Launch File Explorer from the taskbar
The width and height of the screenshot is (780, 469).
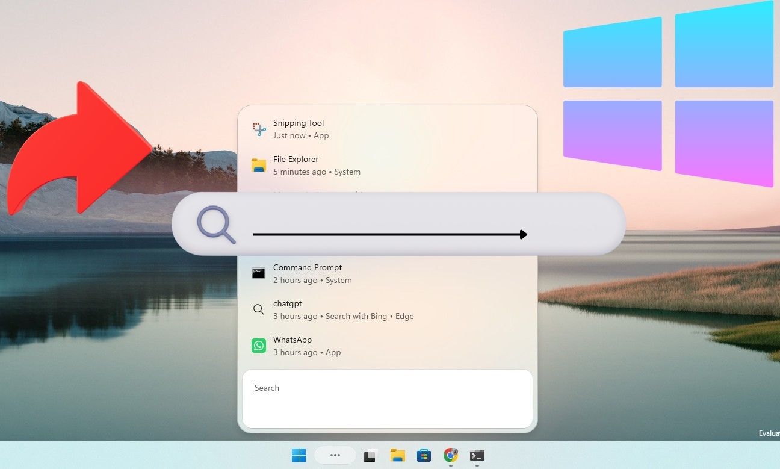397,455
